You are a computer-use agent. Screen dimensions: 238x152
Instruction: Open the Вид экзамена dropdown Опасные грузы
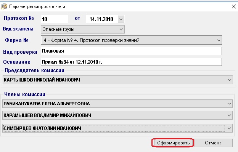[83, 29]
